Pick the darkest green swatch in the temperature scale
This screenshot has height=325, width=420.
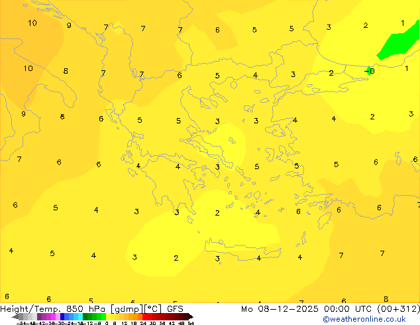[85, 316]
